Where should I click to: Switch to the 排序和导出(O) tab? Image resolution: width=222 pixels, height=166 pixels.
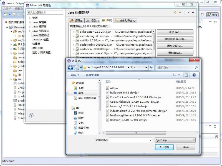coord(126,20)
